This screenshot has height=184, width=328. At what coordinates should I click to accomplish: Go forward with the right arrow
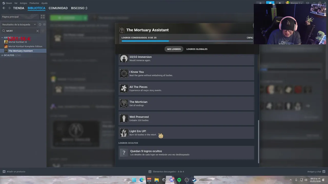pos(9,8)
